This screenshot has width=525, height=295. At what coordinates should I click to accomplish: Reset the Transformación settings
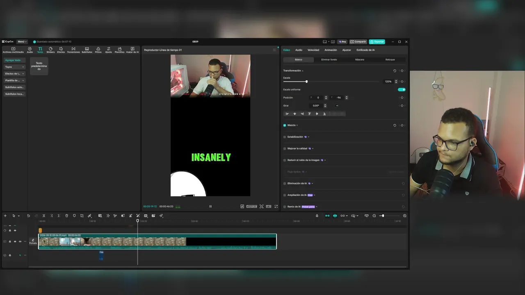point(395,71)
